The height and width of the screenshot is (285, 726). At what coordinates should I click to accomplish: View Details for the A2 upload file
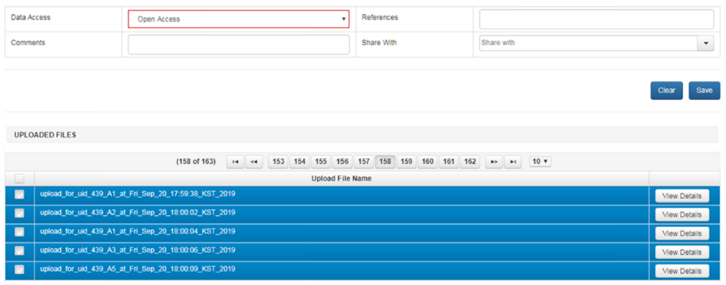pos(682,214)
